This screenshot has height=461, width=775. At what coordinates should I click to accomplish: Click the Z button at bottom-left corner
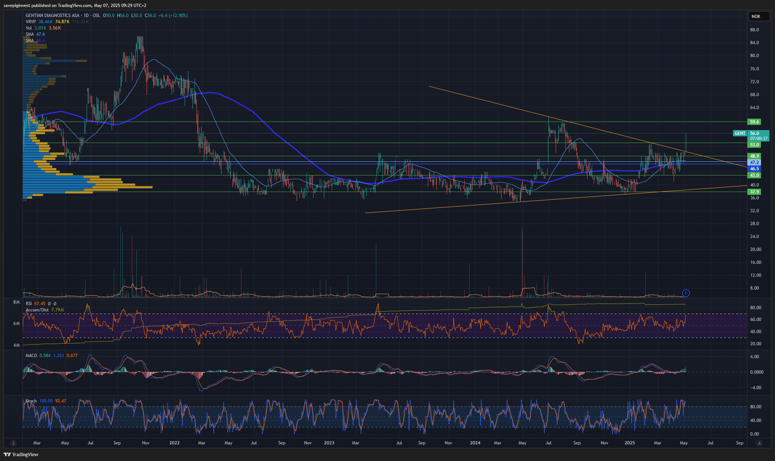click(14, 443)
